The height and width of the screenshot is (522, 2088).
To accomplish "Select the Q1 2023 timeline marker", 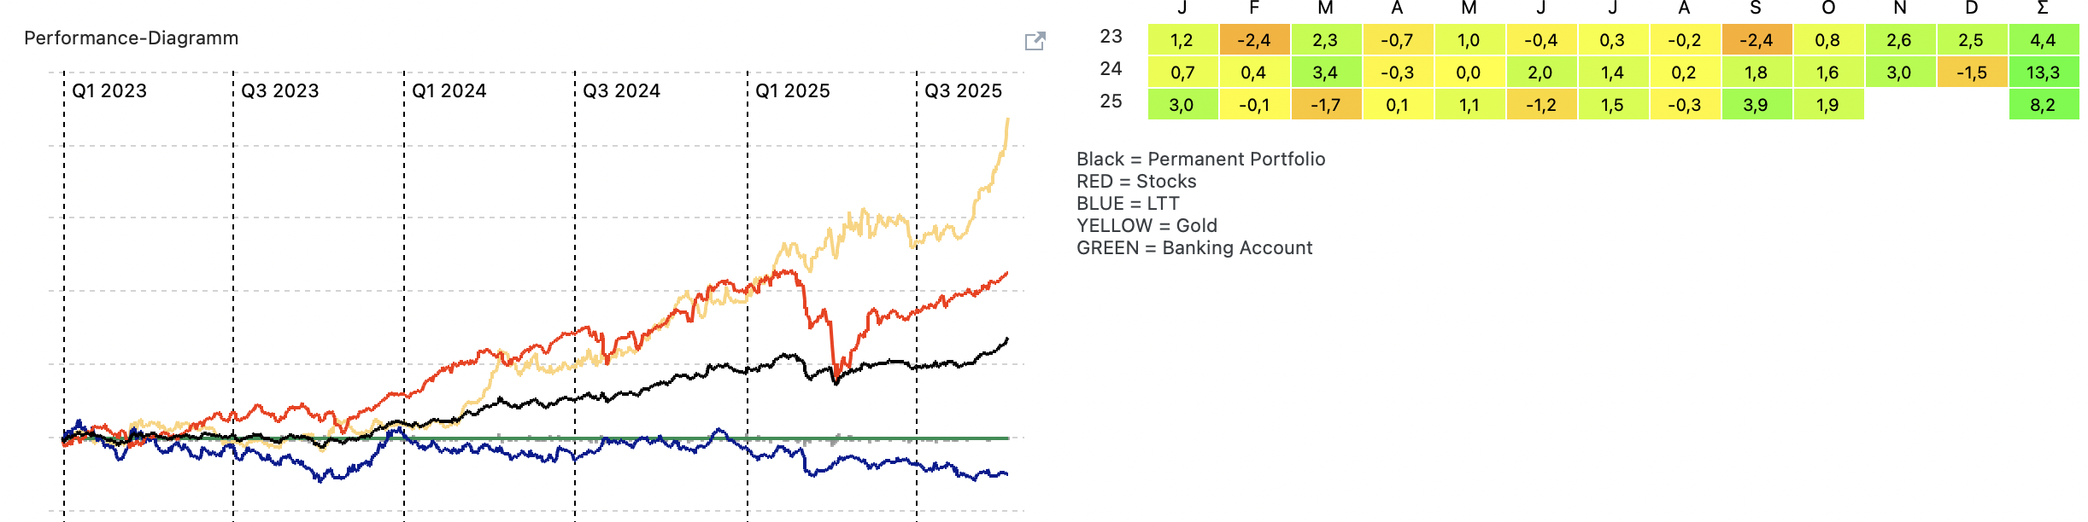I will pyautogui.click(x=109, y=91).
